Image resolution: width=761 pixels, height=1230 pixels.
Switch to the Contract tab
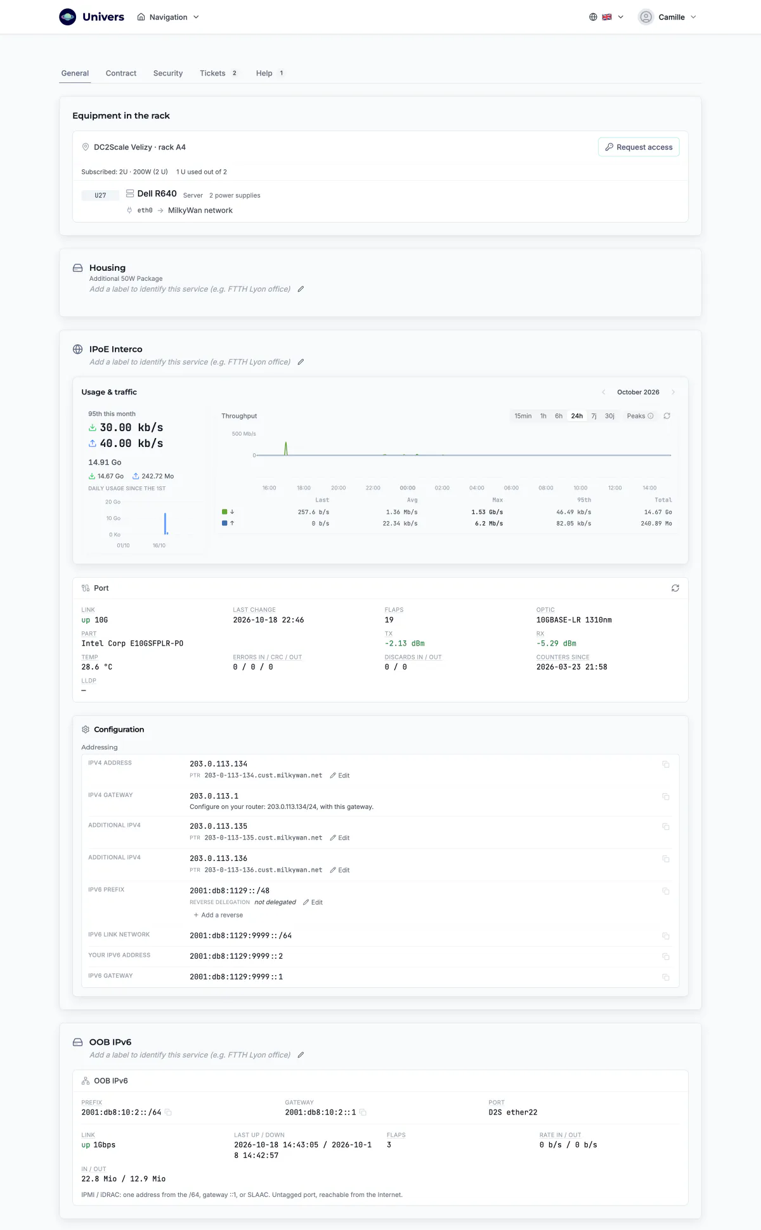tap(121, 74)
